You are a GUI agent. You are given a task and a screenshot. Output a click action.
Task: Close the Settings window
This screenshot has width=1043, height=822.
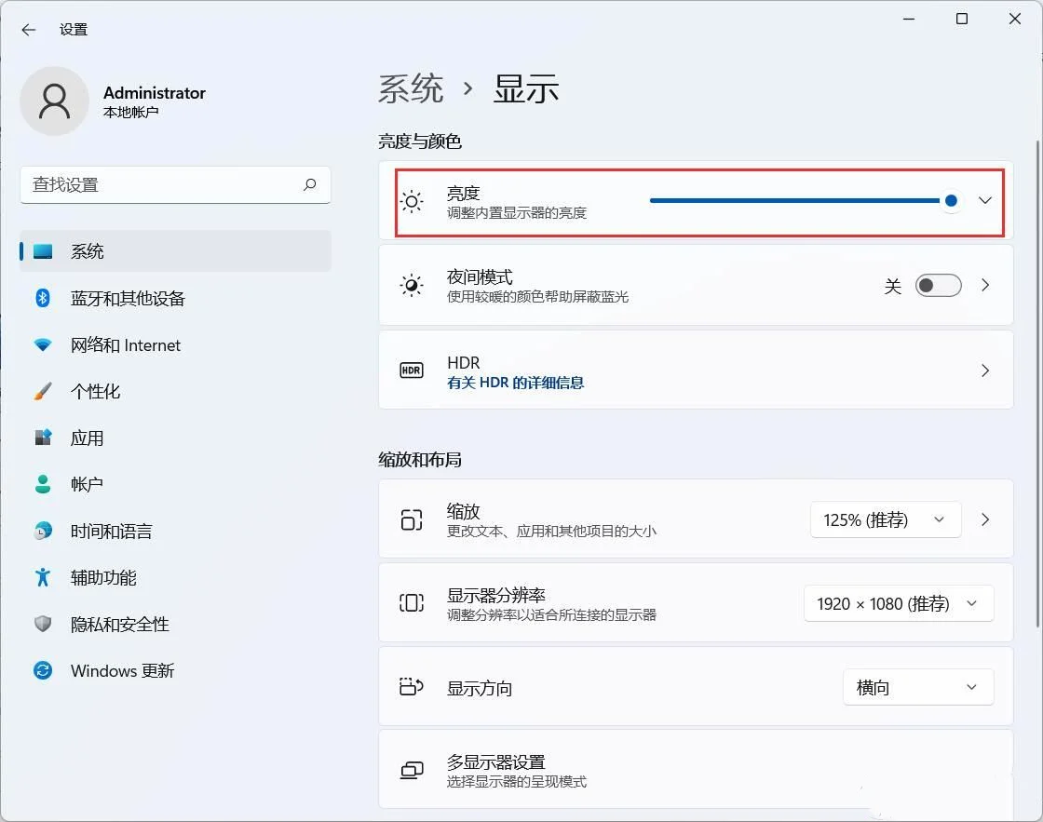tap(1014, 20)
